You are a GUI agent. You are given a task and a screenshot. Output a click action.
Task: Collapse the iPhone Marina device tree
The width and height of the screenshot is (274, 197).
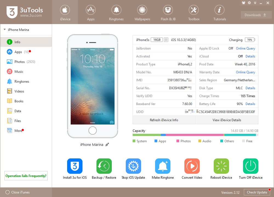(5, 30)
